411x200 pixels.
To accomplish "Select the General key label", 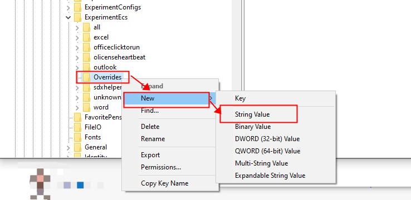I will (x=96, y=147).
